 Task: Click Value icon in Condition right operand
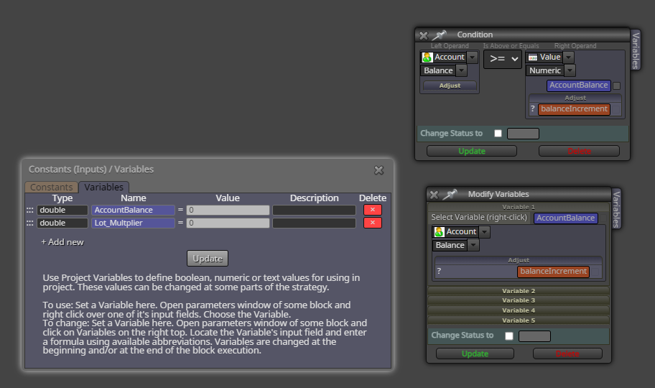(x=533, y=57)
